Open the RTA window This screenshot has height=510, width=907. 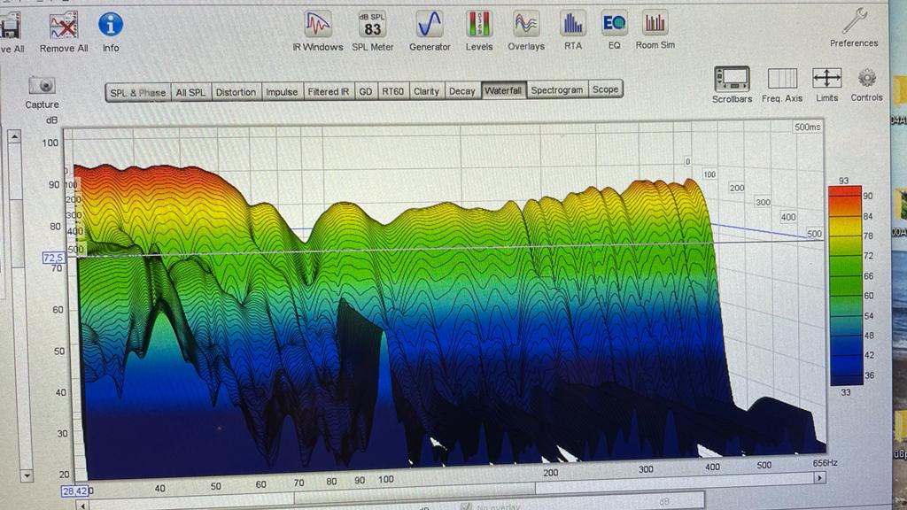(x=573, y=25)
